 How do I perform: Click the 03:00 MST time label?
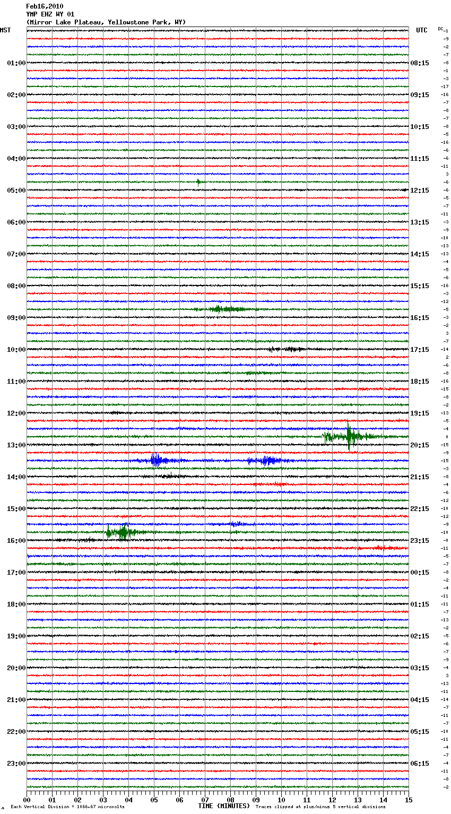[x=16, y=127]
